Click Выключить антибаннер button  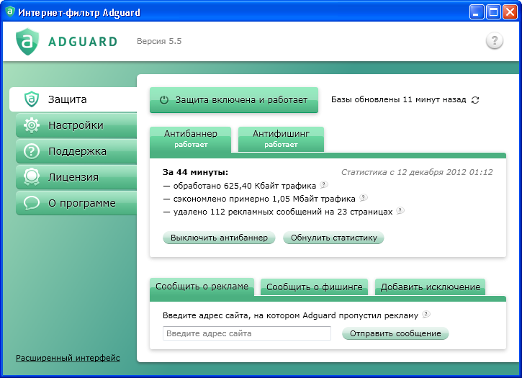tap(219, 238)
